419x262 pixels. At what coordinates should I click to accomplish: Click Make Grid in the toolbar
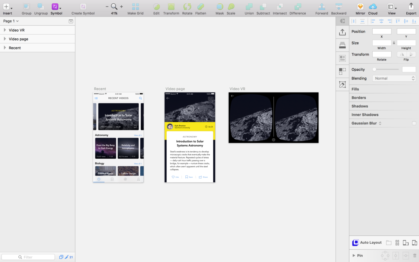(x=135, y=7)
